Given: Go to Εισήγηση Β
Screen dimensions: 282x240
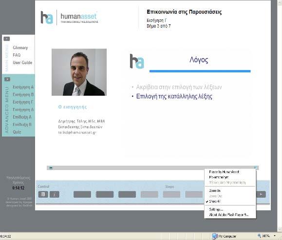Looking at the screenshot, I should pos(23,95).
